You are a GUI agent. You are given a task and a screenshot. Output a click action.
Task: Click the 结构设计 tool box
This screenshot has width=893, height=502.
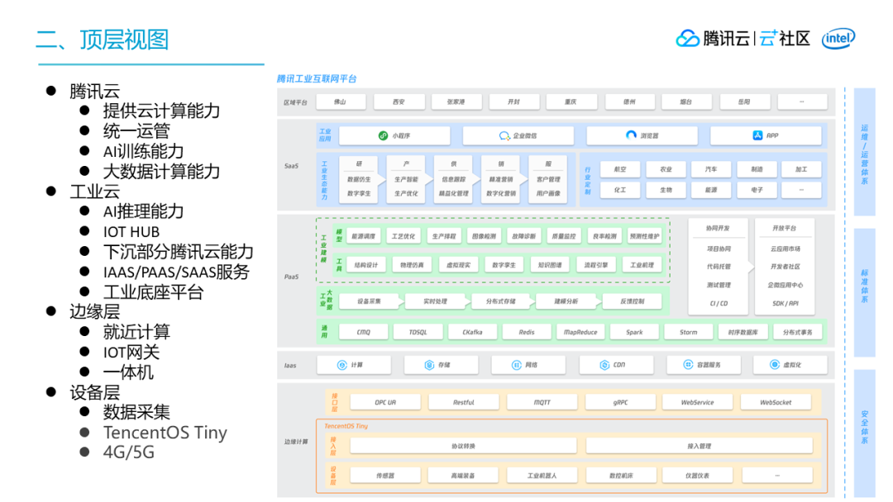coord(366,265)
